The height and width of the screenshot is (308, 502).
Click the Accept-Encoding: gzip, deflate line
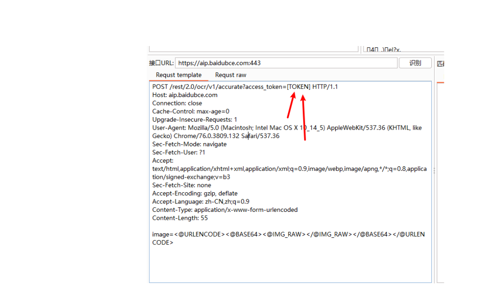coord(194,193)
